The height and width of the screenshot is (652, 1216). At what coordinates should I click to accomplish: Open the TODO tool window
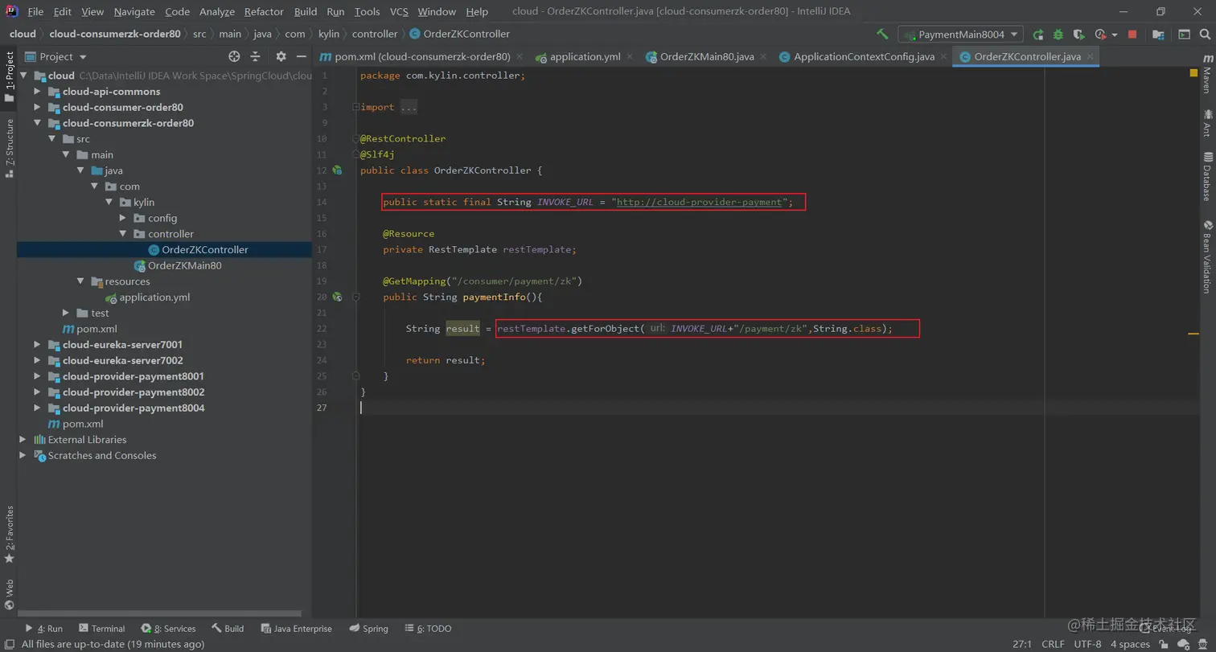pyautogui.click(x=429, y=629)
